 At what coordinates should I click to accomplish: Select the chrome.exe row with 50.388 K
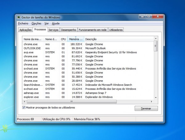pyautogui.click(x=88, y=77)
